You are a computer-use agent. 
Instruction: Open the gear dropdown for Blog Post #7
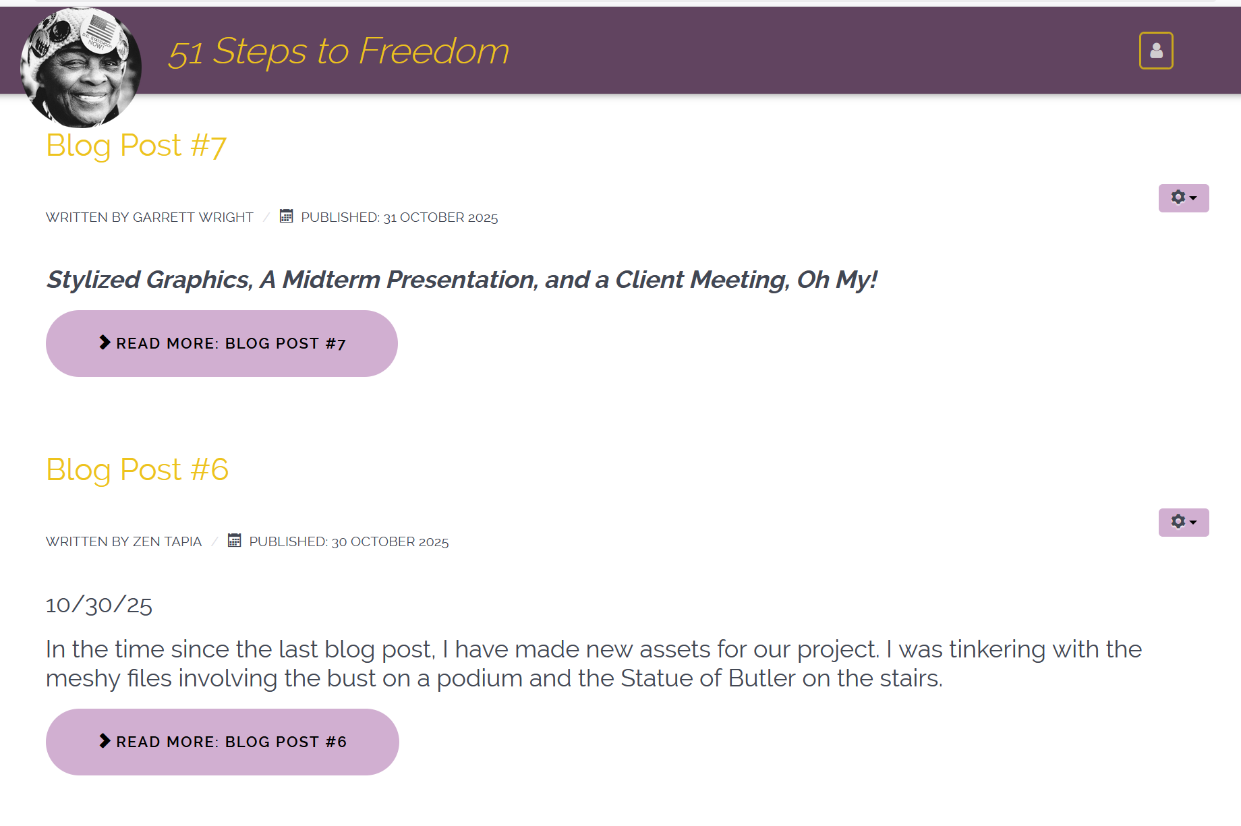1184,198
